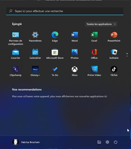The width and height of the screenshot is (131, 149).
Task: Select the first pinned page indicator dot
Action: click(x=127, y=54)
